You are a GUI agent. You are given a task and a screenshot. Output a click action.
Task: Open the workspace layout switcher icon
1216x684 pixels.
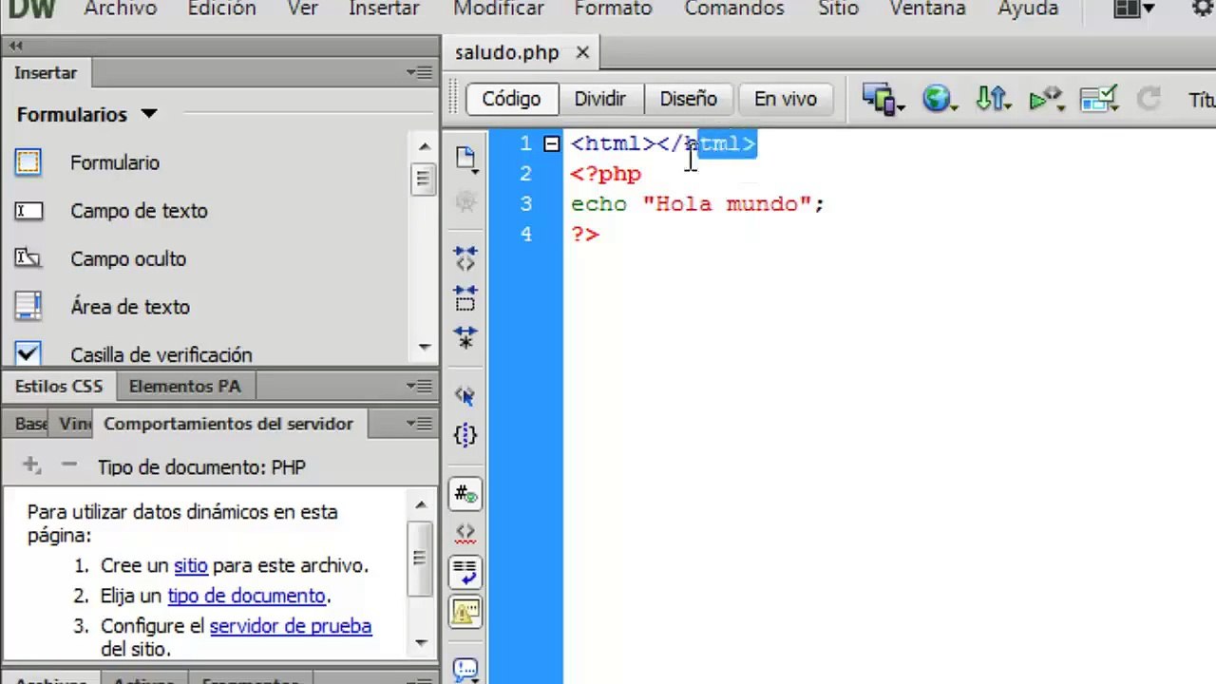click(x=1133, y=9)
